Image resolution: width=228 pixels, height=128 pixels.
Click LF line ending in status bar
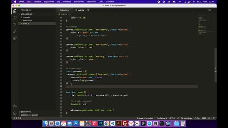point(178,118)
